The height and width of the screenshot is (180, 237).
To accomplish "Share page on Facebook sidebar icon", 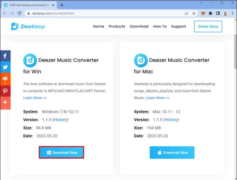I will [5, 56].
